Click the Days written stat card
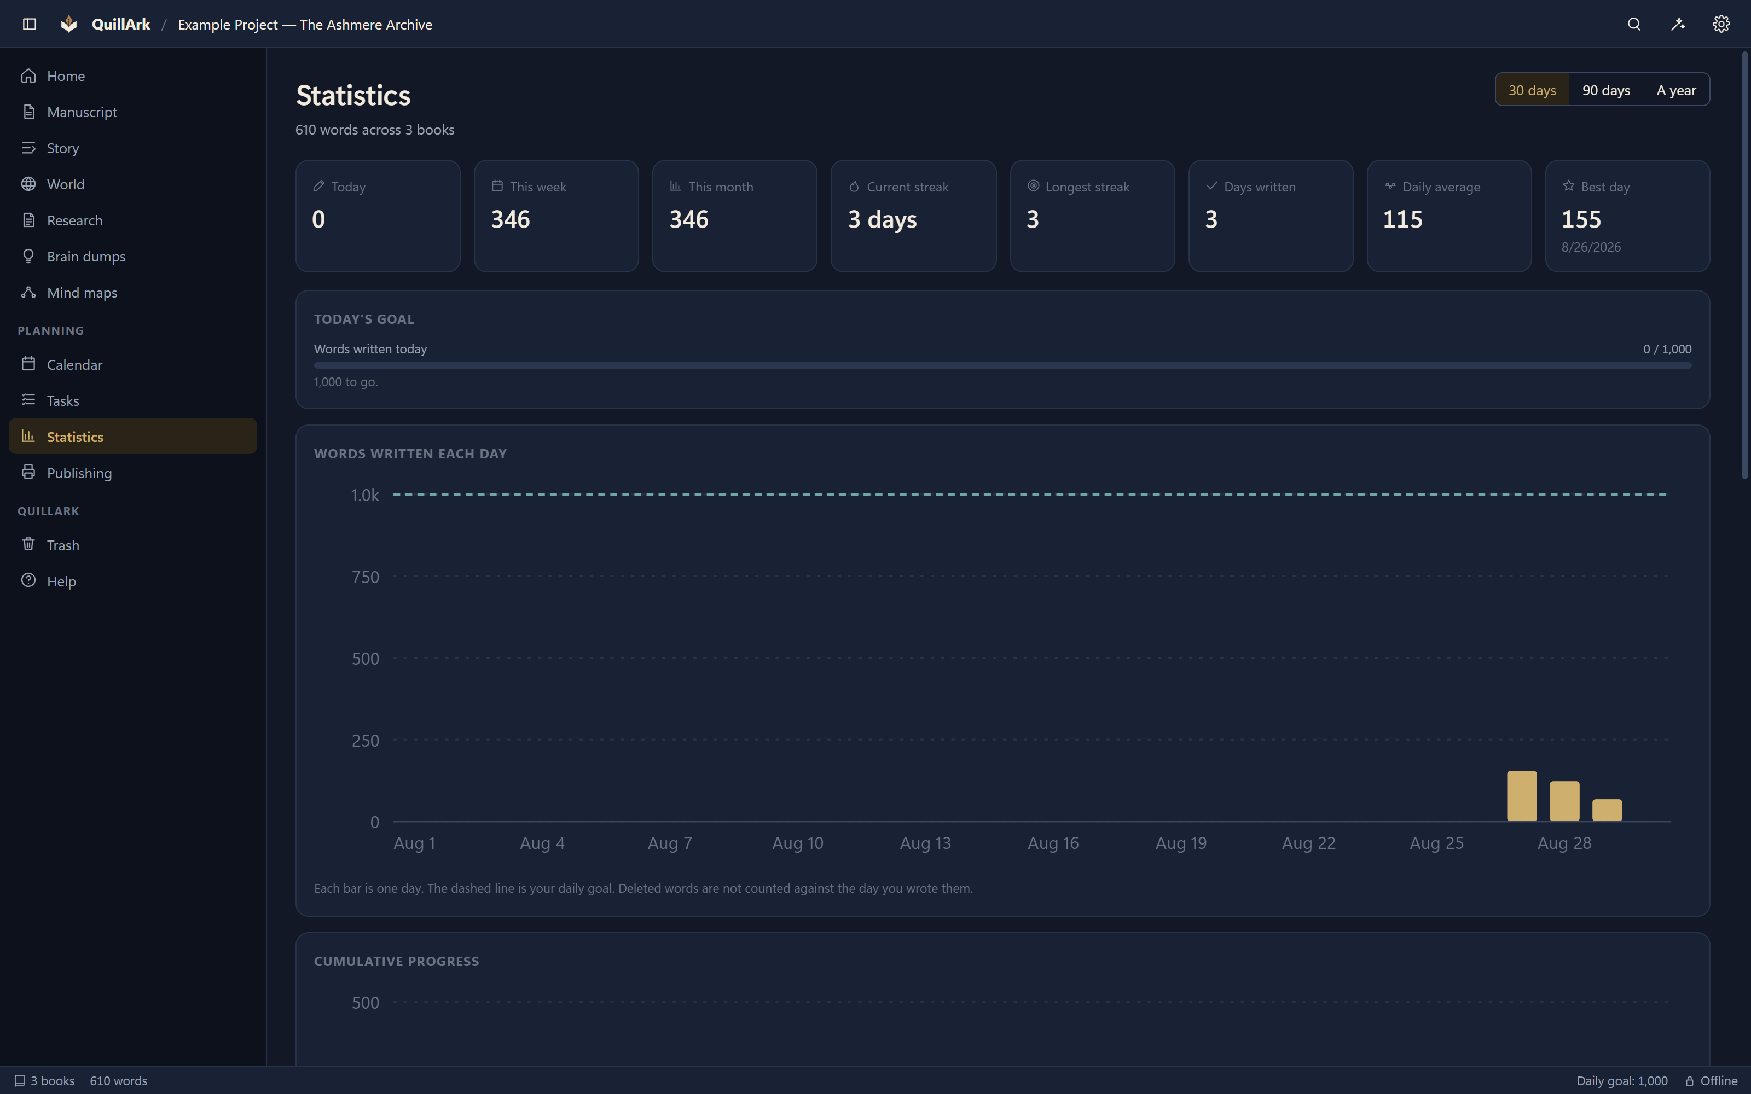Screen dimensions: 1751x1094 pos(1271,216)
